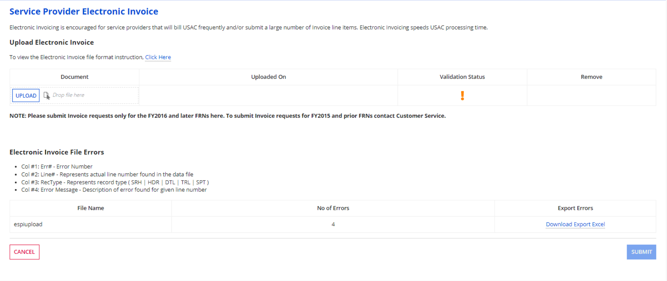Click the orange validation warning icon
The width and height of the screenshot is (667, 281).
462,96
